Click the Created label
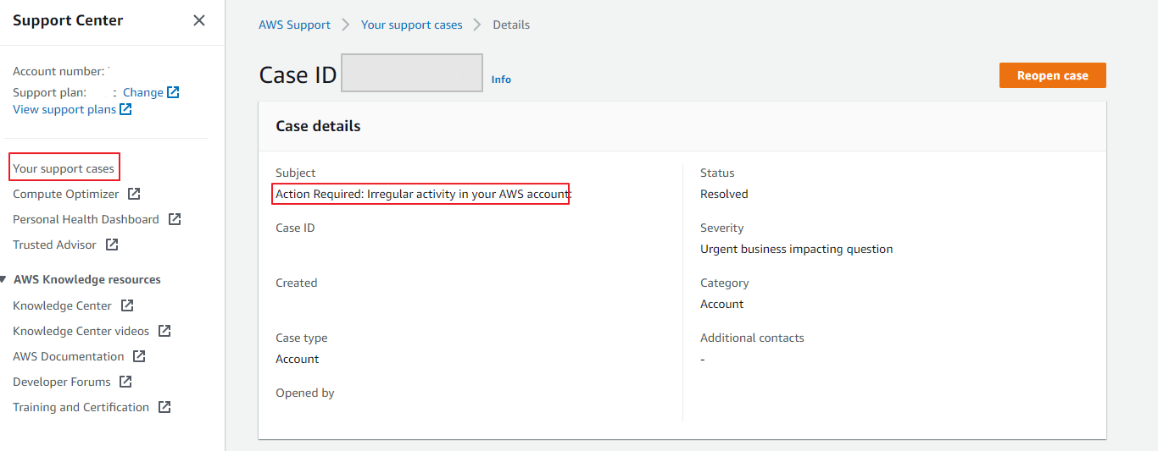 [296, 283]
